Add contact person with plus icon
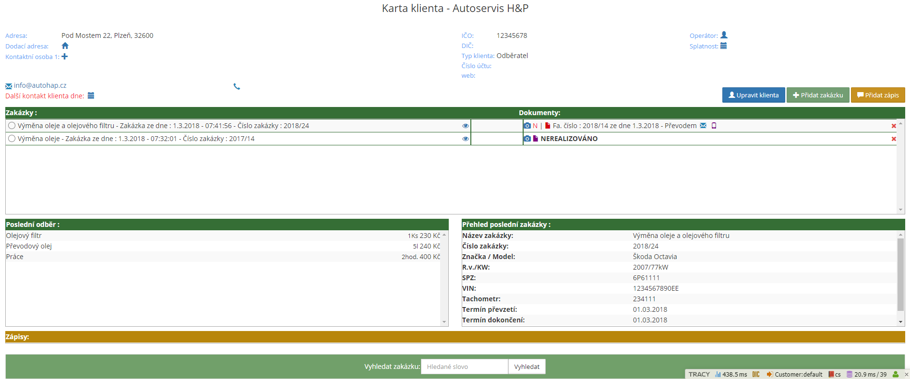 pos(65,57)
